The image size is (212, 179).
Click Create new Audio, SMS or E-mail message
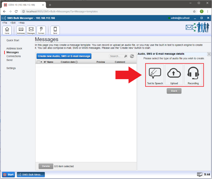64,56
